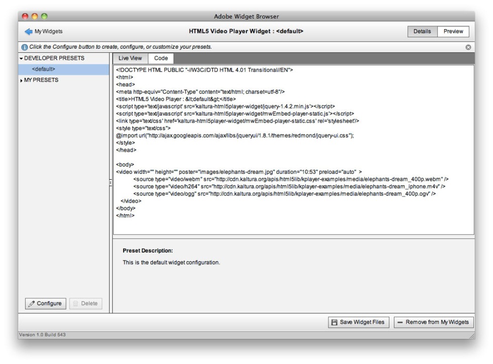Click the HTML5 Video Player Widget title
This screenshot has width=493, height=364.
click(246, 31)
